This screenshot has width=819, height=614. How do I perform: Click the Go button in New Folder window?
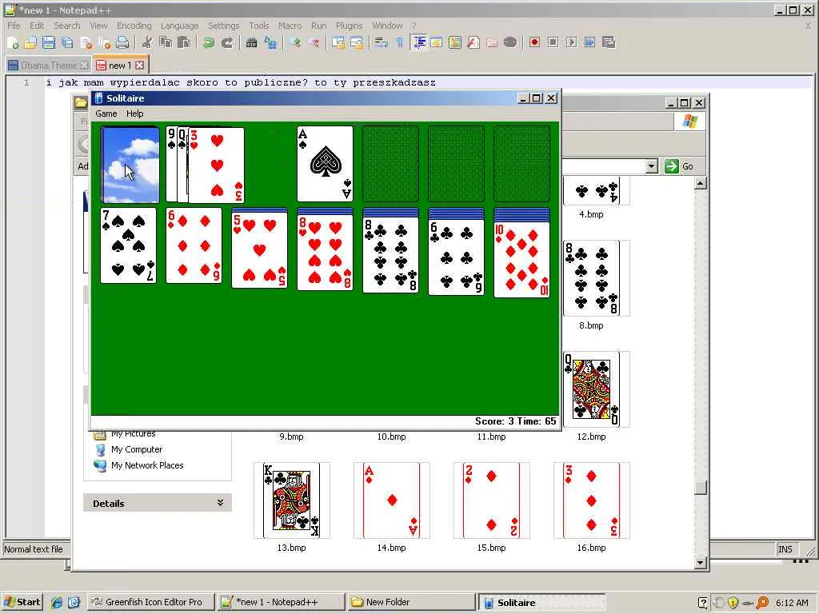[x=679, y=166]
